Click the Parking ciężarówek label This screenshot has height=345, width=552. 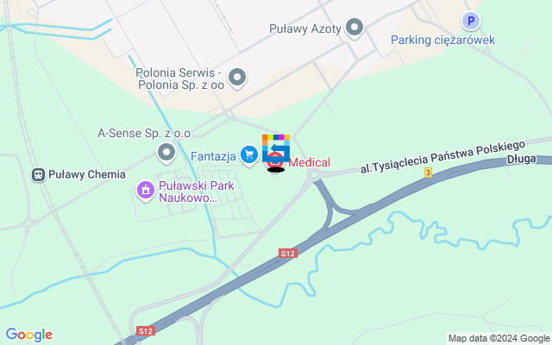coord(442,40)
